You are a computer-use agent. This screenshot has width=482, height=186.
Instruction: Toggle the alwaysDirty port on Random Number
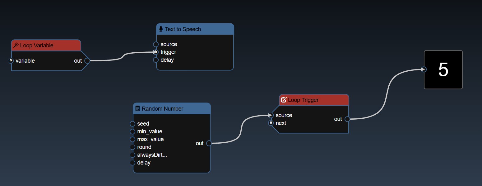click(x=132, y=155)
